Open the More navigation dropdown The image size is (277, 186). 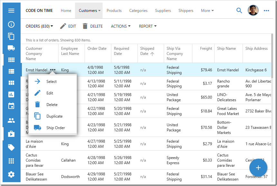pos(207,11)
